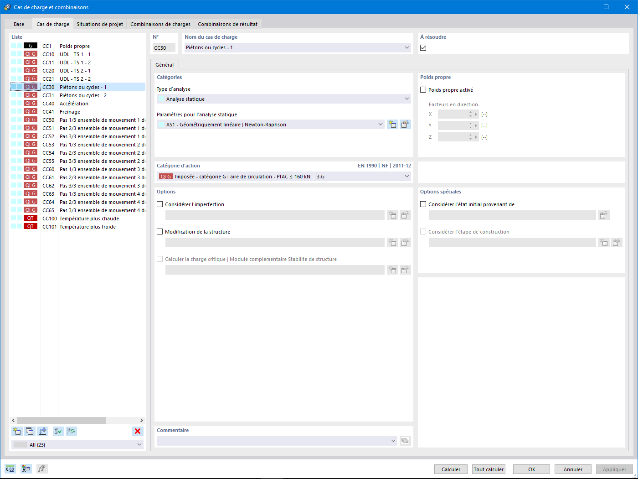Enable Poids propre activé
This screenshot has height=479, width=638.
click(423, 89)
